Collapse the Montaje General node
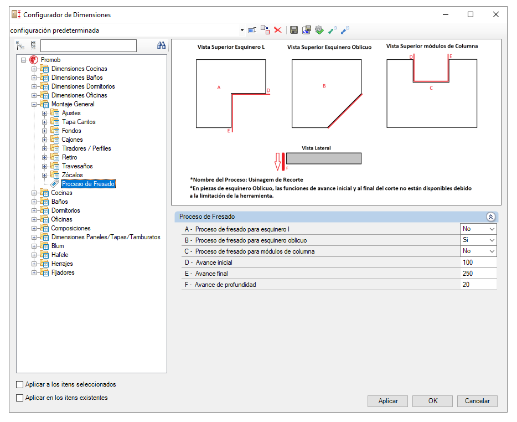 pos(34,104)
